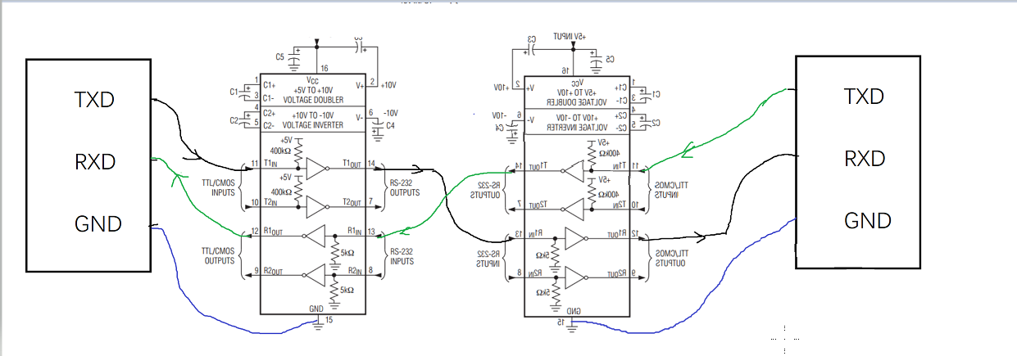Image resolution: width=1017 pixels, height=356 pixels.
Task: Click the R1IN pin label on the left chip
Action: click(356, 232)
